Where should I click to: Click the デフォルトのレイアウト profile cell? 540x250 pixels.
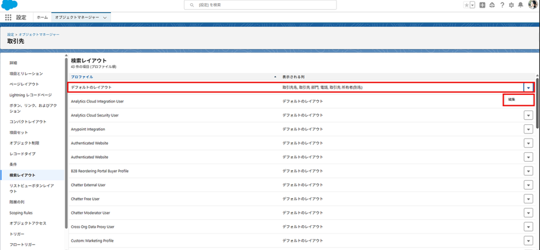[x=91, y=88]
